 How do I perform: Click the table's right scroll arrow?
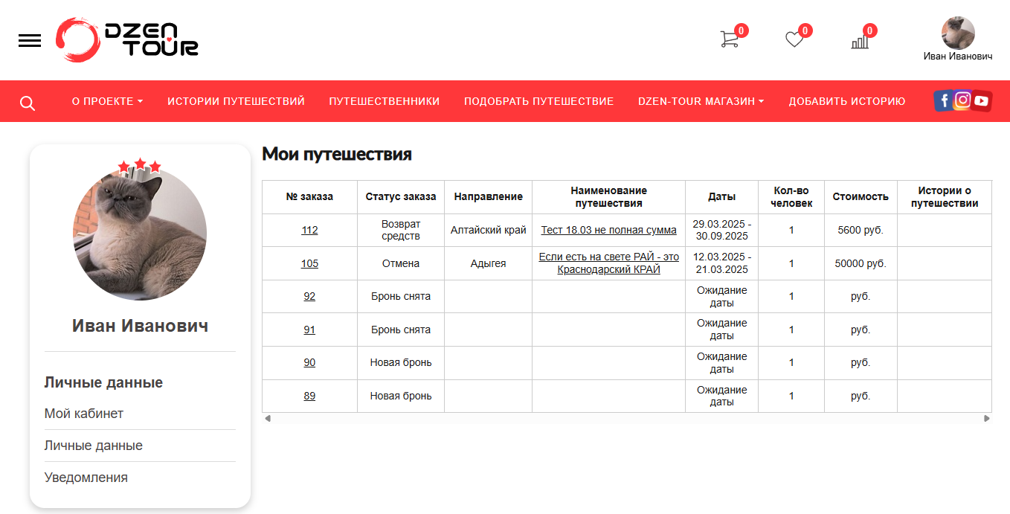(987, 418)
